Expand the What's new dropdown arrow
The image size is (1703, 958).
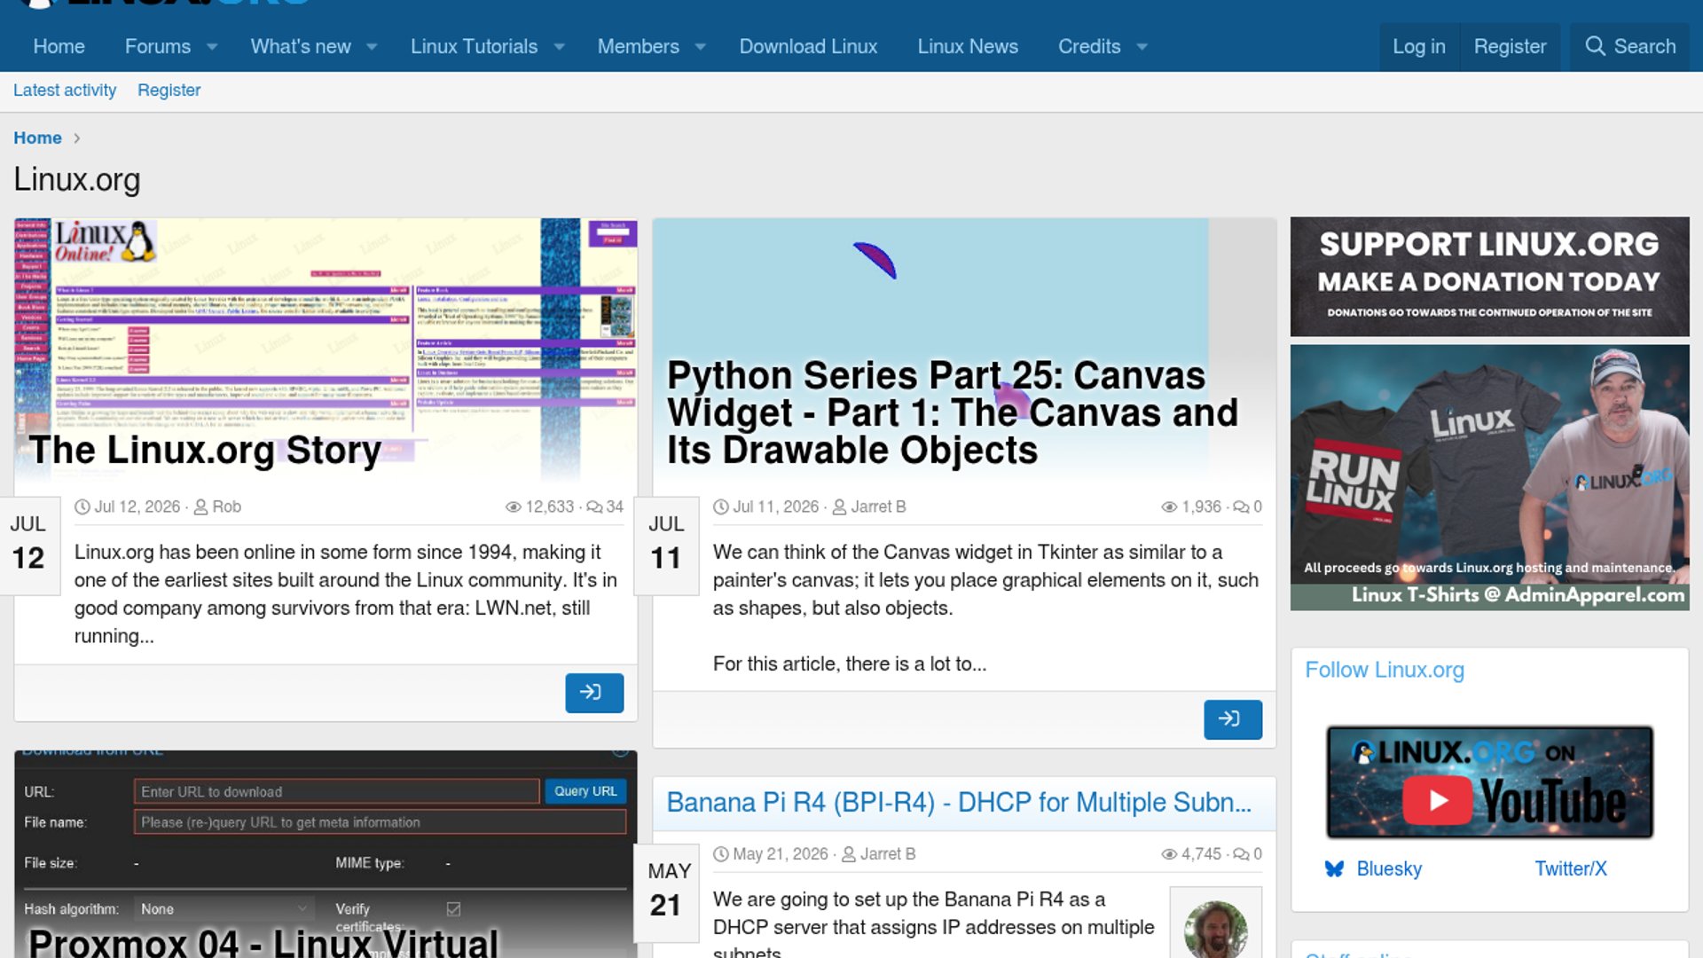[373, 46]
